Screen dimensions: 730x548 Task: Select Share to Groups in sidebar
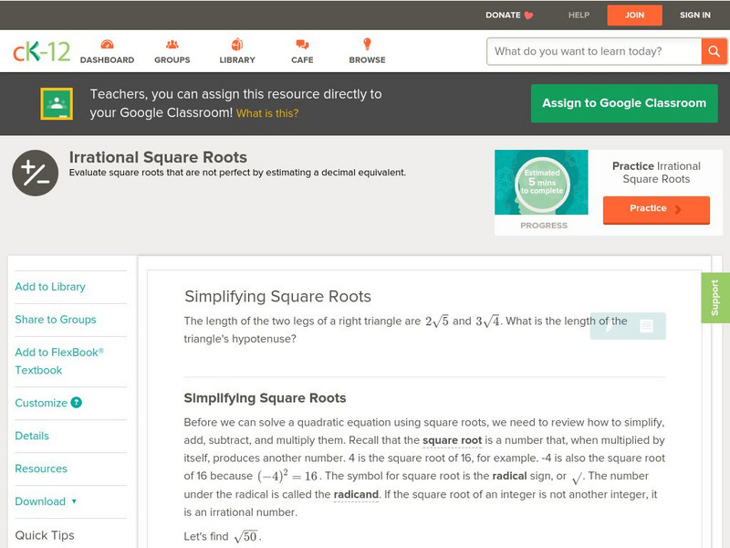pyautogui.click(x=56, y=320)
